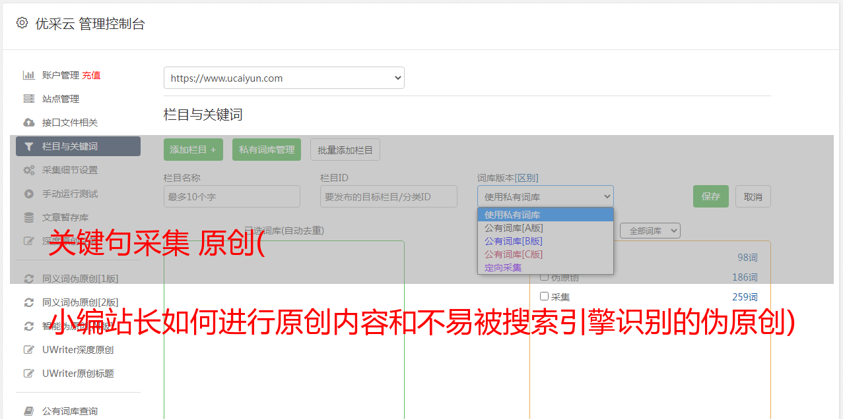Screen dimensions: 843x419
Task: Click the server icon for 站点管理
Action: click(28, 99)
